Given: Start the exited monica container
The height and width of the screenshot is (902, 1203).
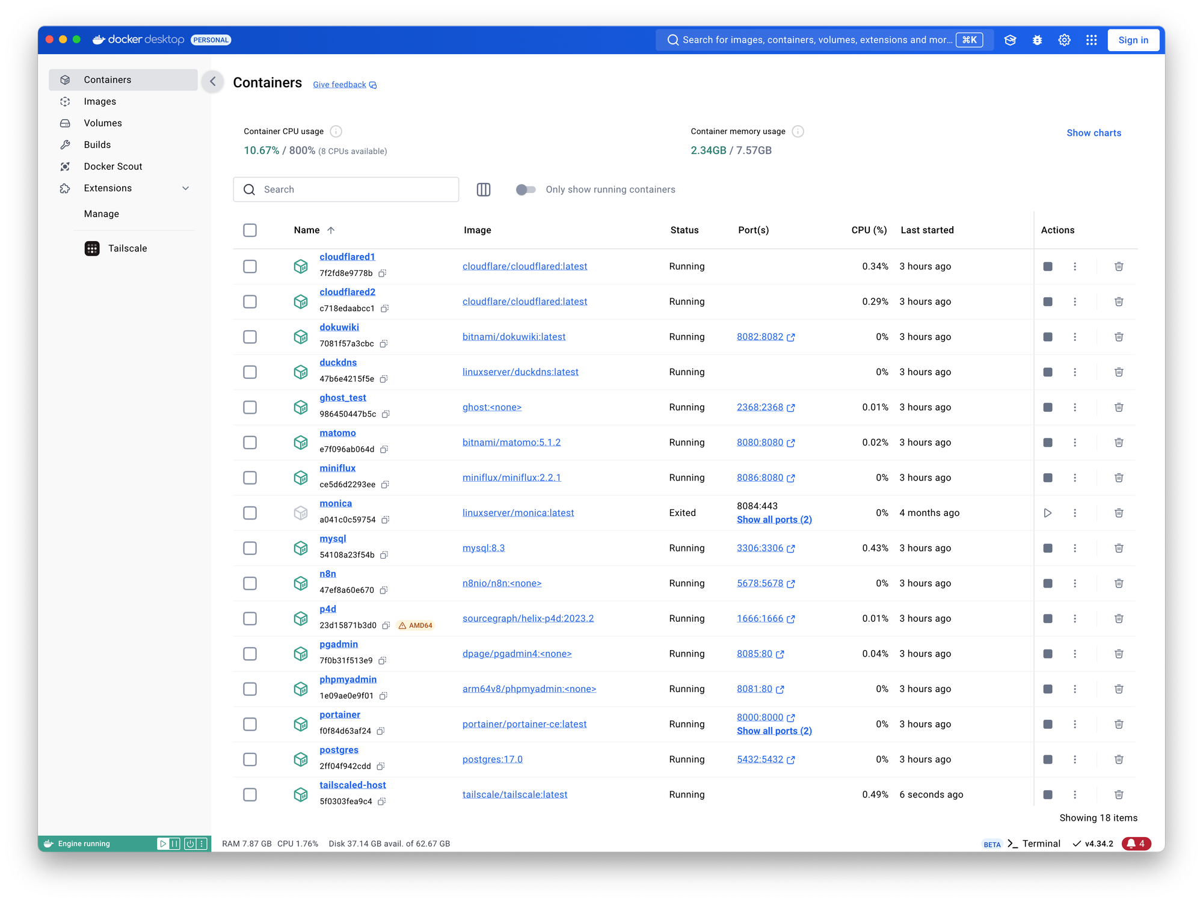Looking at the screenshot, I should [1048, 513].
